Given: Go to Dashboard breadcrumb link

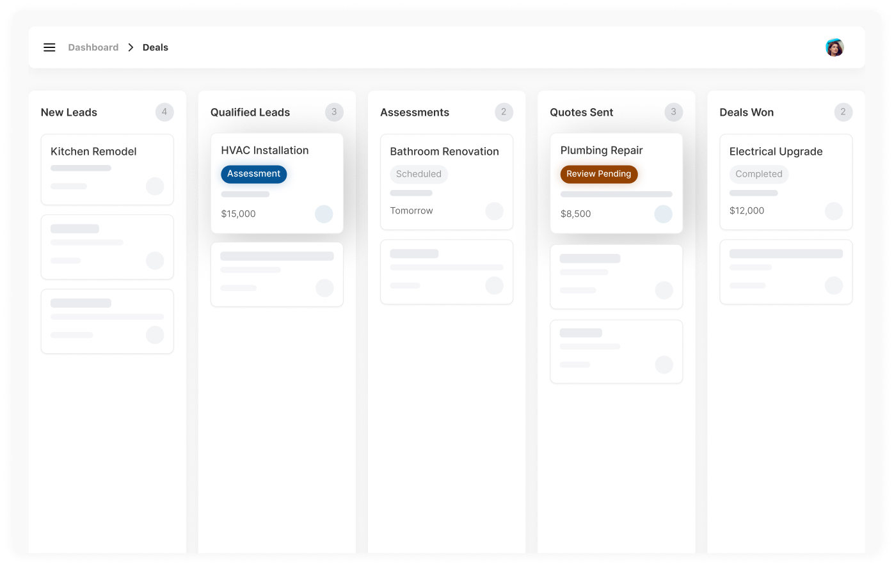Looking at the screenshot, I should tap(93, 47).
